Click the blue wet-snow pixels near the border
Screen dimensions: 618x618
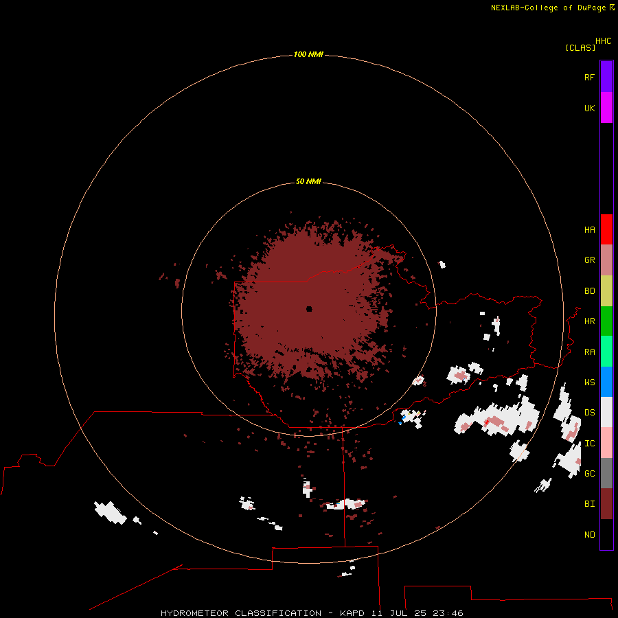click(403, 417)
